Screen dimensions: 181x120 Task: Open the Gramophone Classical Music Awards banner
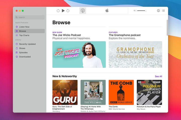[x=135, y=54]
